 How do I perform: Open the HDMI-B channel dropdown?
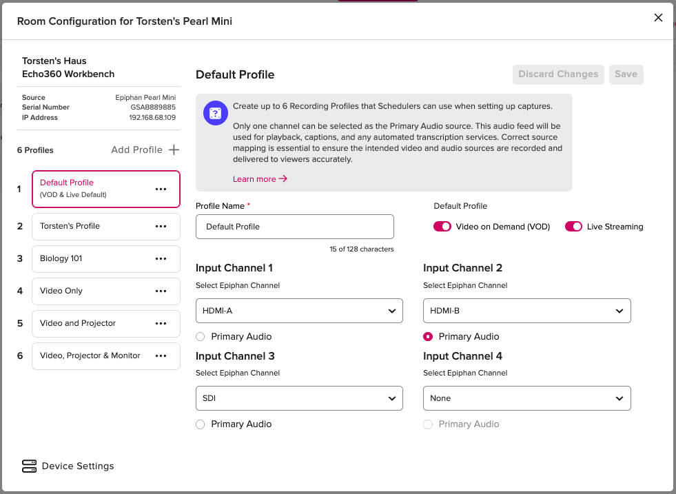(527, 311)
